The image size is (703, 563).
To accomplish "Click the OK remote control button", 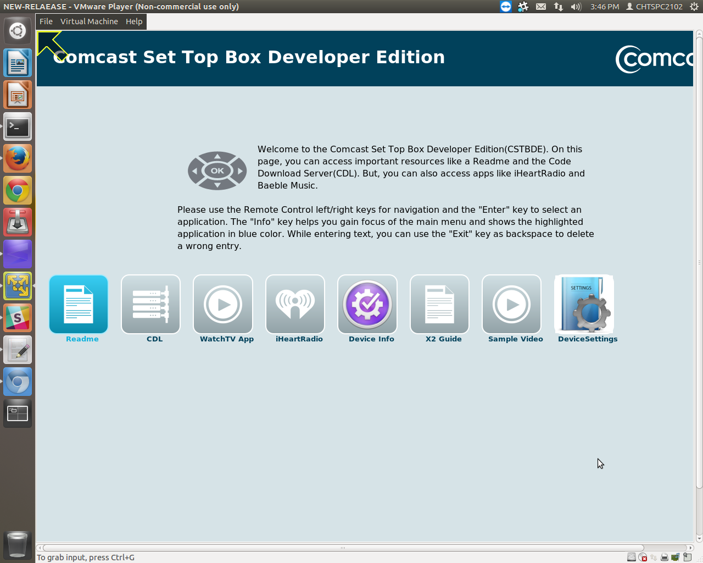I will pyautogui.click(x=217, y=170).
